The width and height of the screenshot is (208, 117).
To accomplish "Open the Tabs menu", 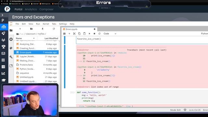I will click(x=54, y=24).
